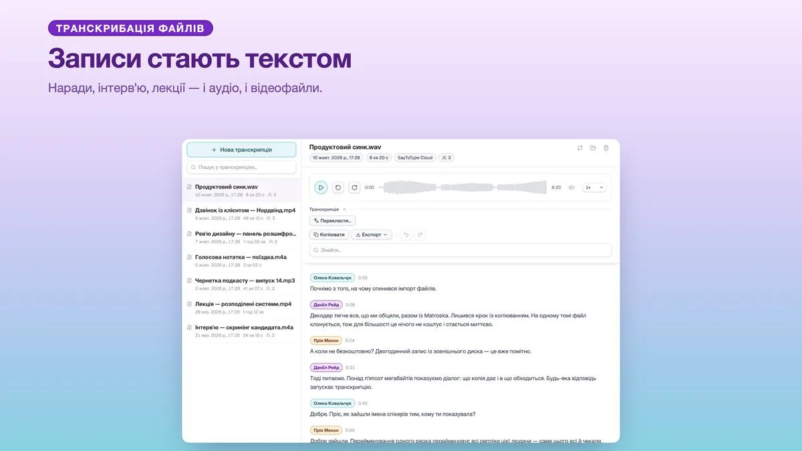This screenshot has width=802, height=451.
Task: Click Олена Ковальчук speaker tag at 0:00
Action: pyautogui.click(x=332, y=277)
